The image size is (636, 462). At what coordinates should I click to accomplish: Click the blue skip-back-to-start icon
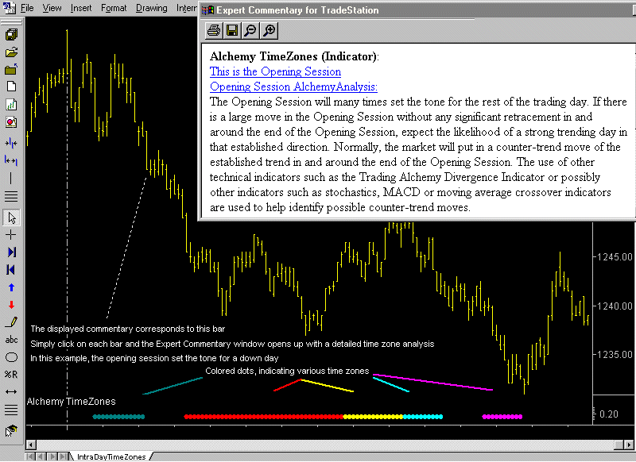11,270
